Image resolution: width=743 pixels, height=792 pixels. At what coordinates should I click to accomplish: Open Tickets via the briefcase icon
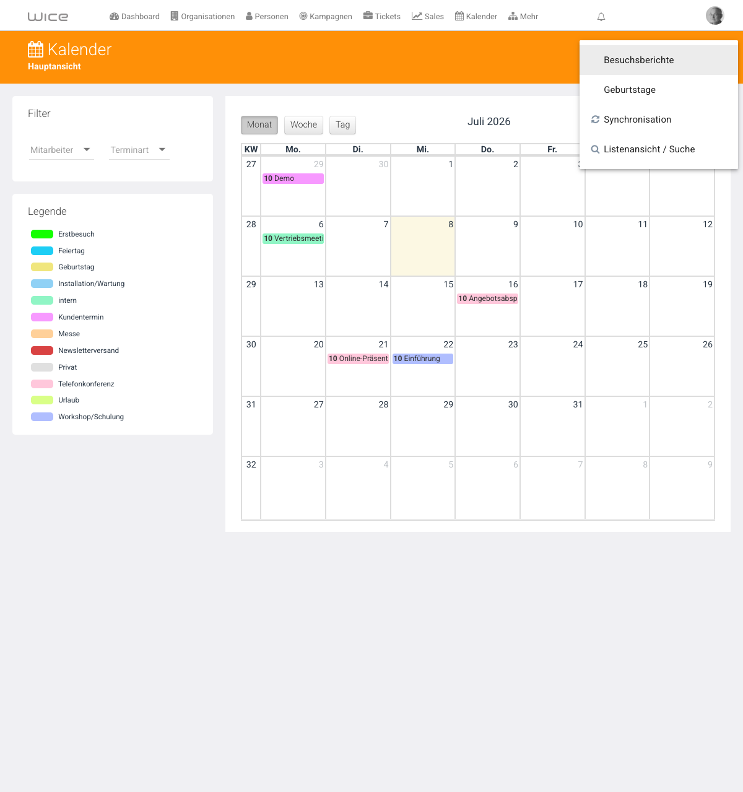pyautogui.click(x=368, y=16)
